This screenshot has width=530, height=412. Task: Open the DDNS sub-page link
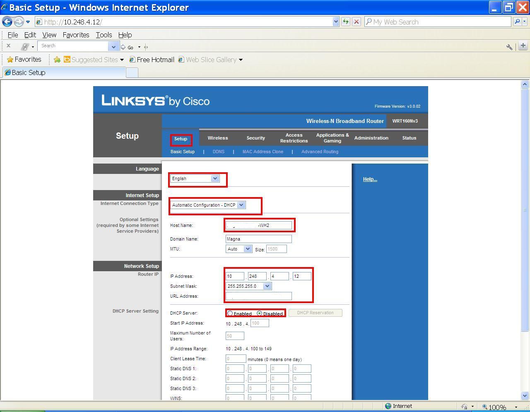pos(219,152)
